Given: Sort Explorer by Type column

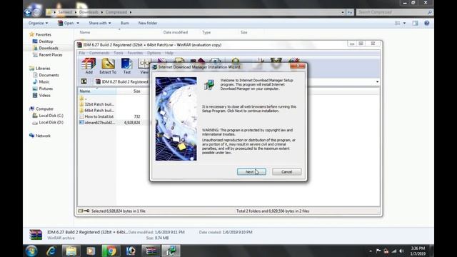Looking at the screenshot, I should click(206, 32).
